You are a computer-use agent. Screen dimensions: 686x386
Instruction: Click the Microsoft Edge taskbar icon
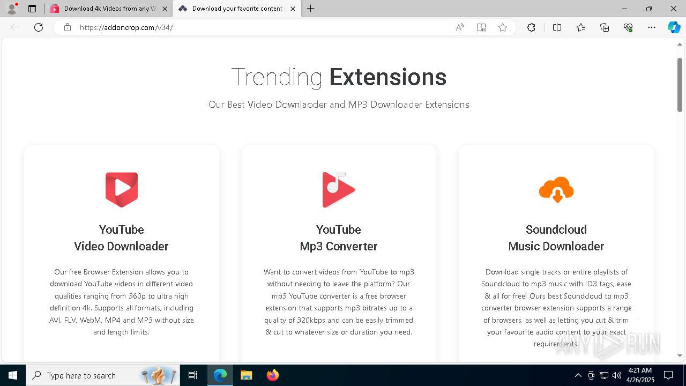click(220, 375)
